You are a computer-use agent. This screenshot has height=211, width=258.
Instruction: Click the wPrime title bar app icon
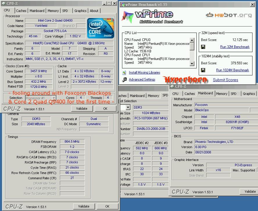pyautogui.click(x=122, y=5)
